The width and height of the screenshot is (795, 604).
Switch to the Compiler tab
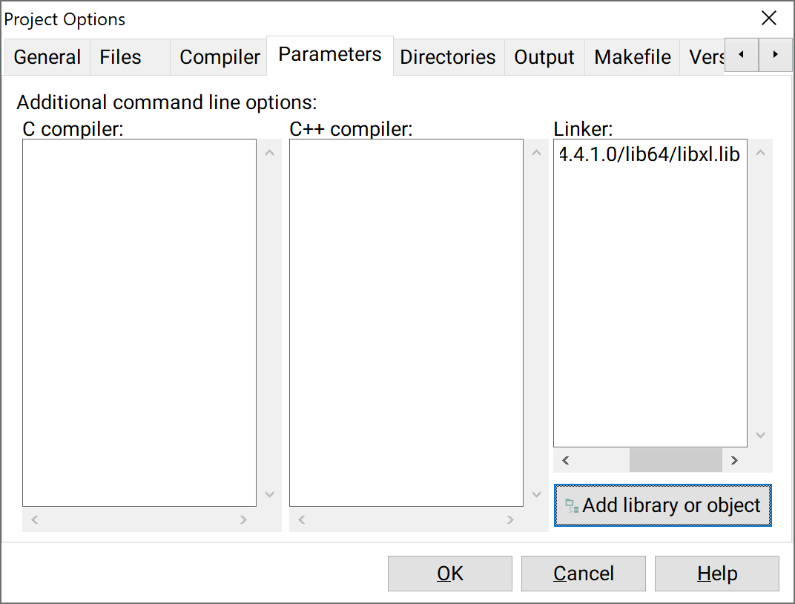[219, 57]
